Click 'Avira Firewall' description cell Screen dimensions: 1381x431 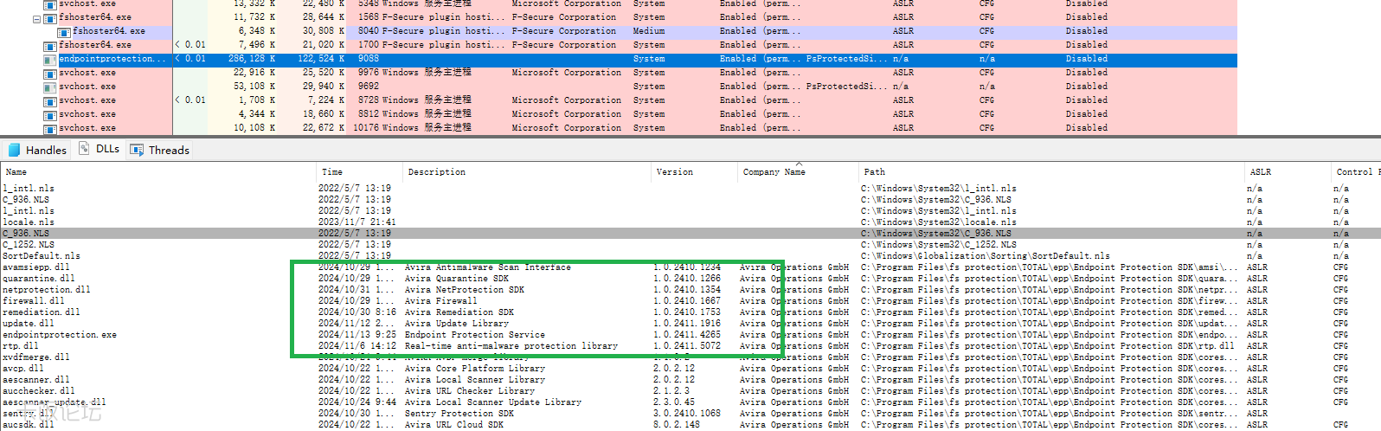coord(441,301)
